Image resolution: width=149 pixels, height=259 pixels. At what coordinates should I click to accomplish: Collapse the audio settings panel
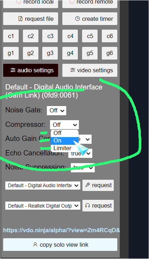click(x=31, y=70)
